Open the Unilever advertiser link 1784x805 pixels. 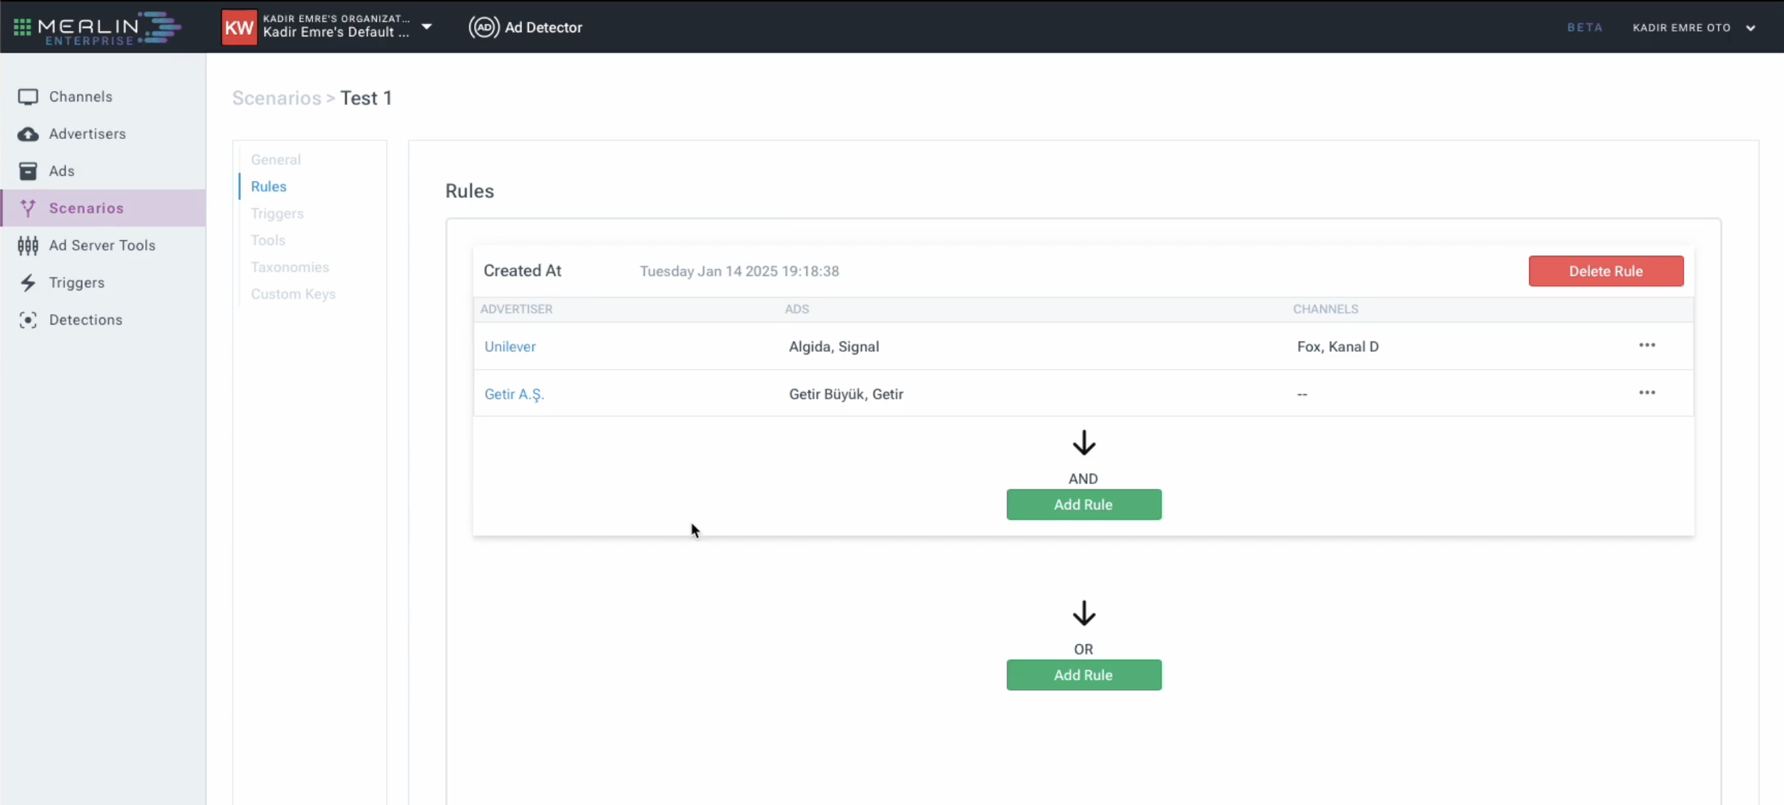(x=510, y=347)
